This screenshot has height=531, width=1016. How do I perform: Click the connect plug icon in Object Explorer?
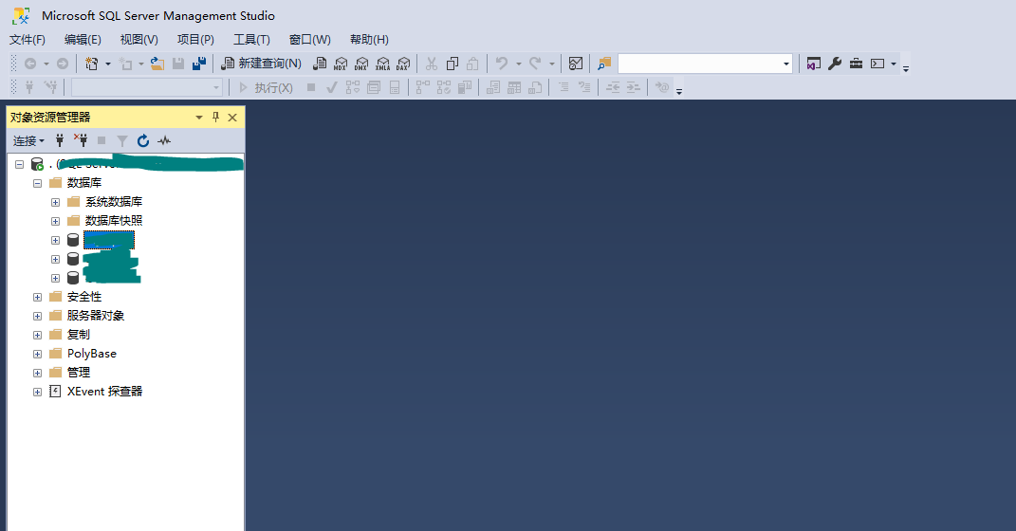tap(60, 140)
